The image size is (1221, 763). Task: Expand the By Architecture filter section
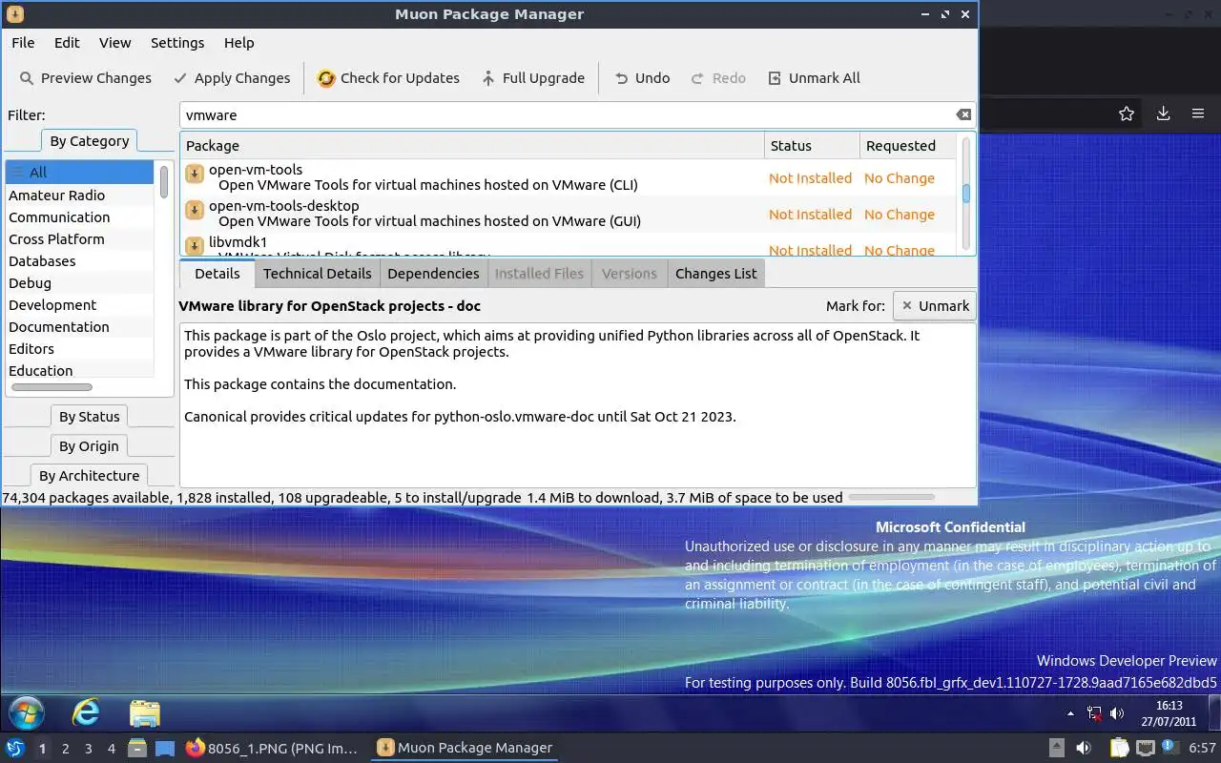[x=89, y=476]
